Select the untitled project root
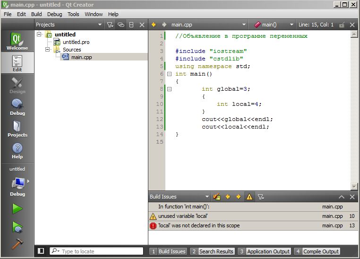360x259 pixels. pos(65,35)
